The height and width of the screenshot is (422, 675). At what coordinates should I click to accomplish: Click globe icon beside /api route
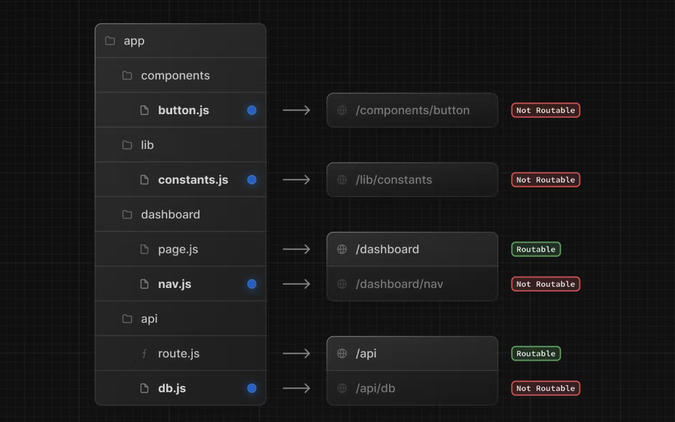[x=342, y=354]
